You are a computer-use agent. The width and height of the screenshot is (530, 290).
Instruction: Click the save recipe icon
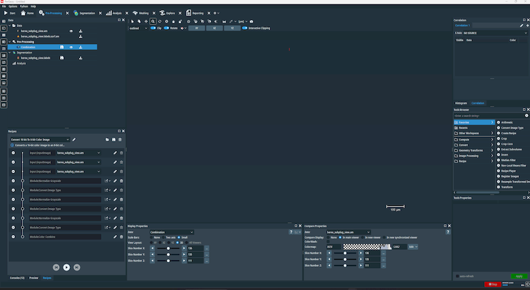click(x=114, y=140)
